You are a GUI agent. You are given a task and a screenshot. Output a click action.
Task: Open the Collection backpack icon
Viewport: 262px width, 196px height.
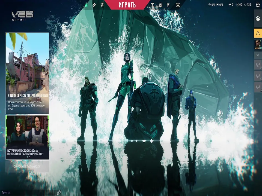point(160,5)
